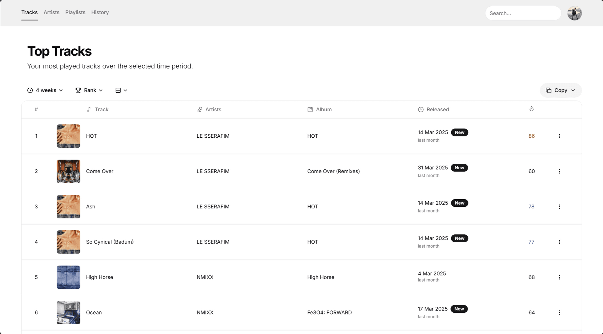The image size is (603, 334).
Task: Switch to the Tracks tab
Action: (30, 12)
